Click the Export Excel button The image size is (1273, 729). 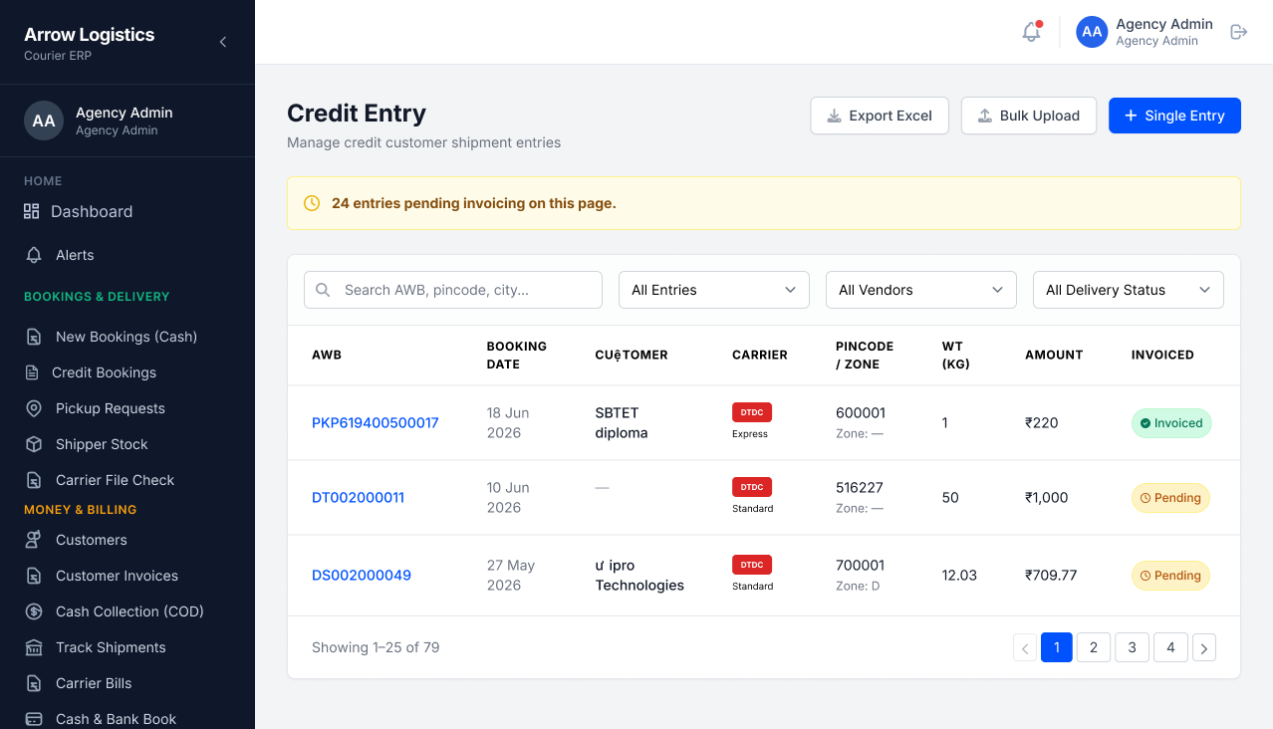coord(880,116)
